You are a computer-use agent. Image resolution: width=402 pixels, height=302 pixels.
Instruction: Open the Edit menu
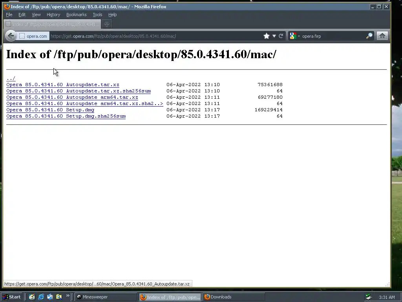click(22, 15)
